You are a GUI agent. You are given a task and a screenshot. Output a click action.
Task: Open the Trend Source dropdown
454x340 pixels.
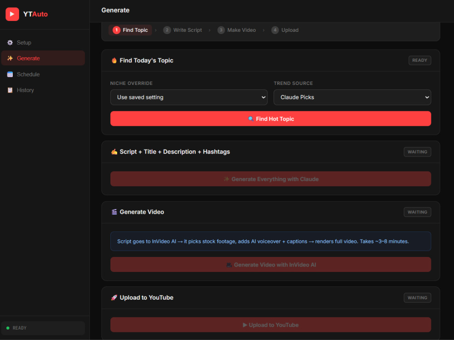pos(352,97)
